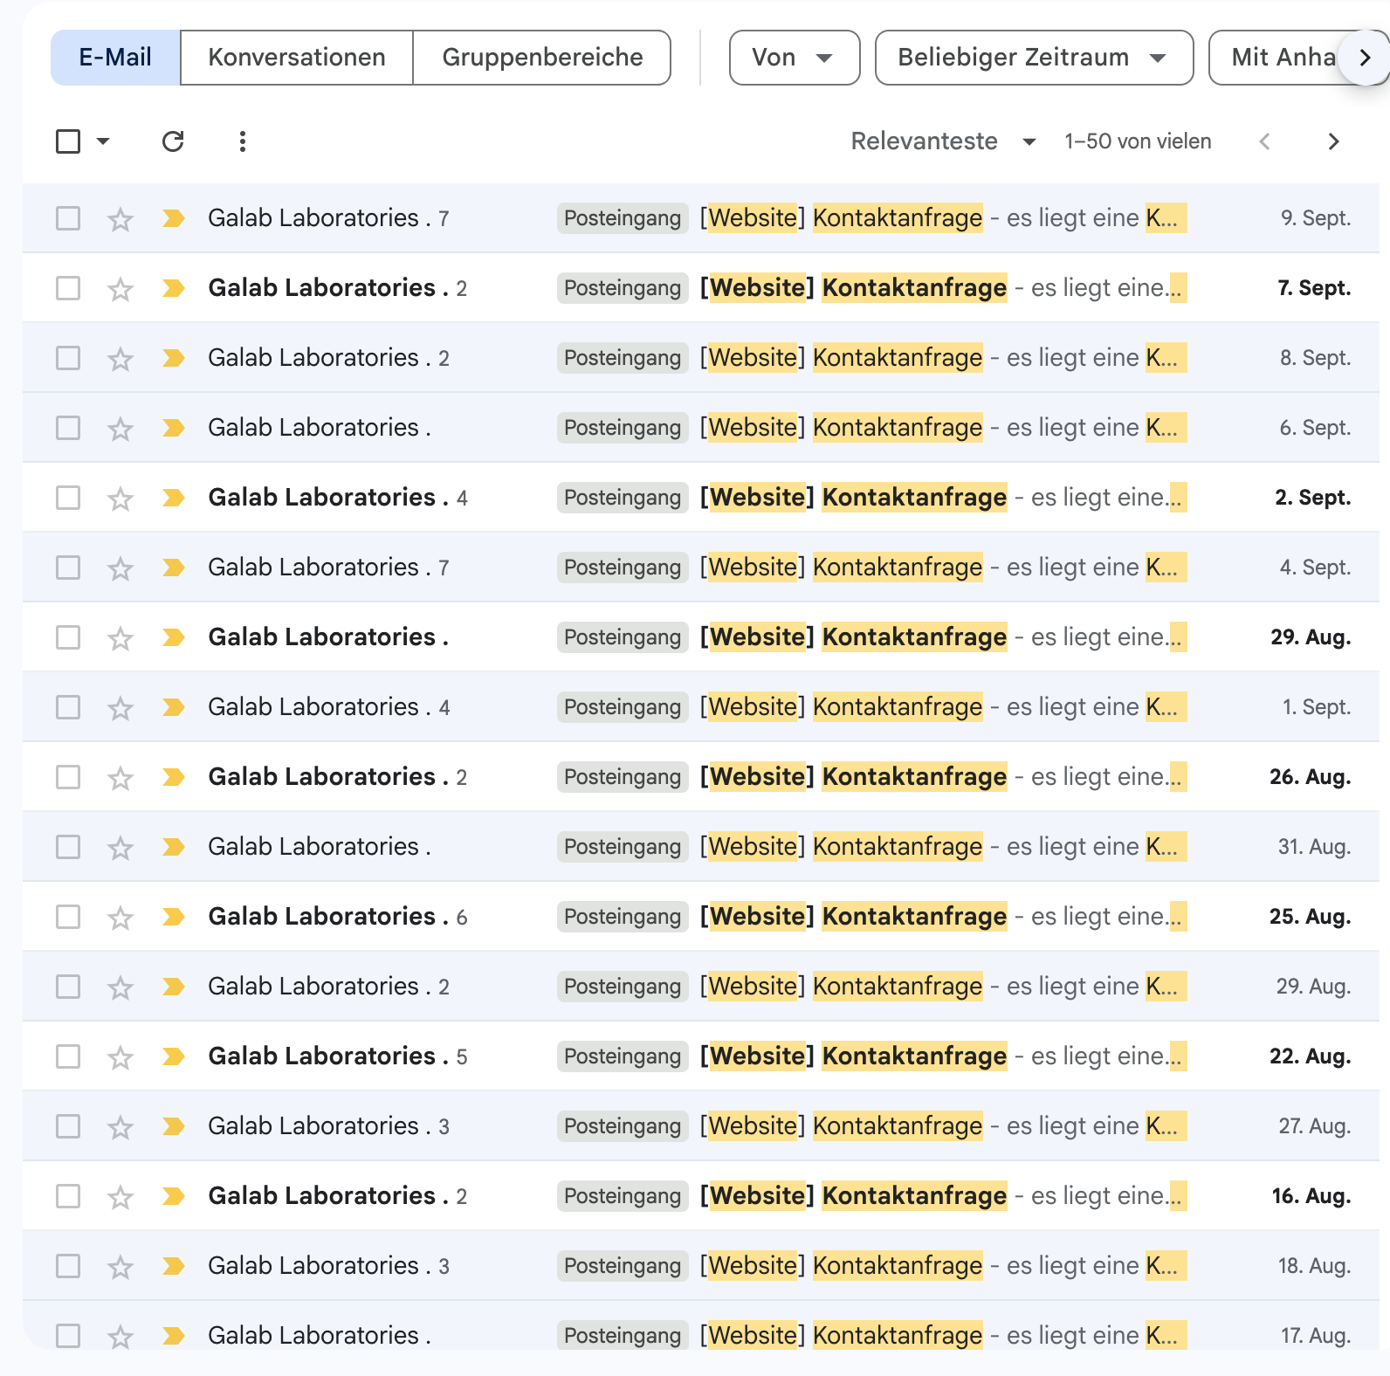Star the email dated 1. Sept.
This screenshot has height=1376, width=1390.
(x=120, y=707)
